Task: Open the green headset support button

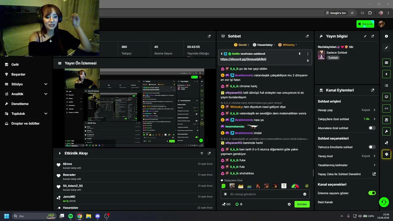Action: (384, 202)
